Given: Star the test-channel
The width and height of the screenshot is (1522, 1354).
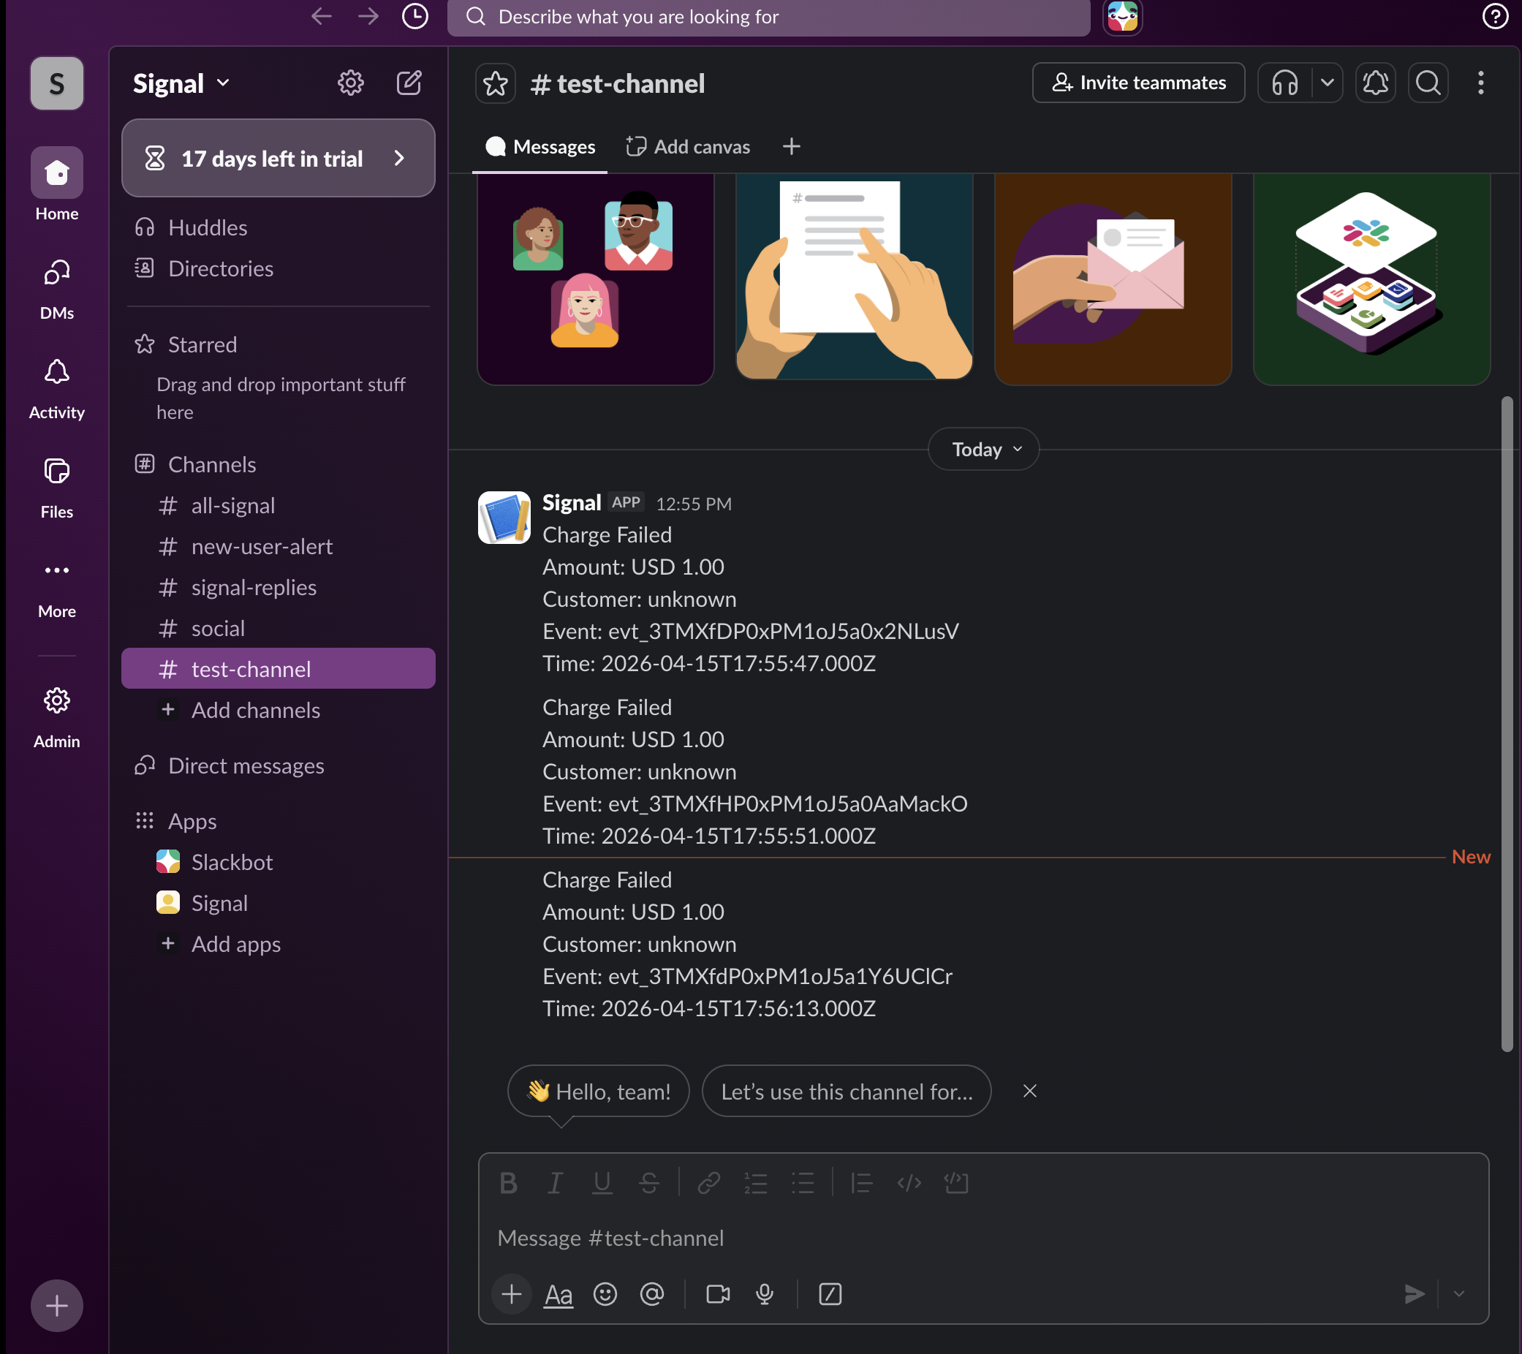Looking at the screenshot, I should point(494,83).
